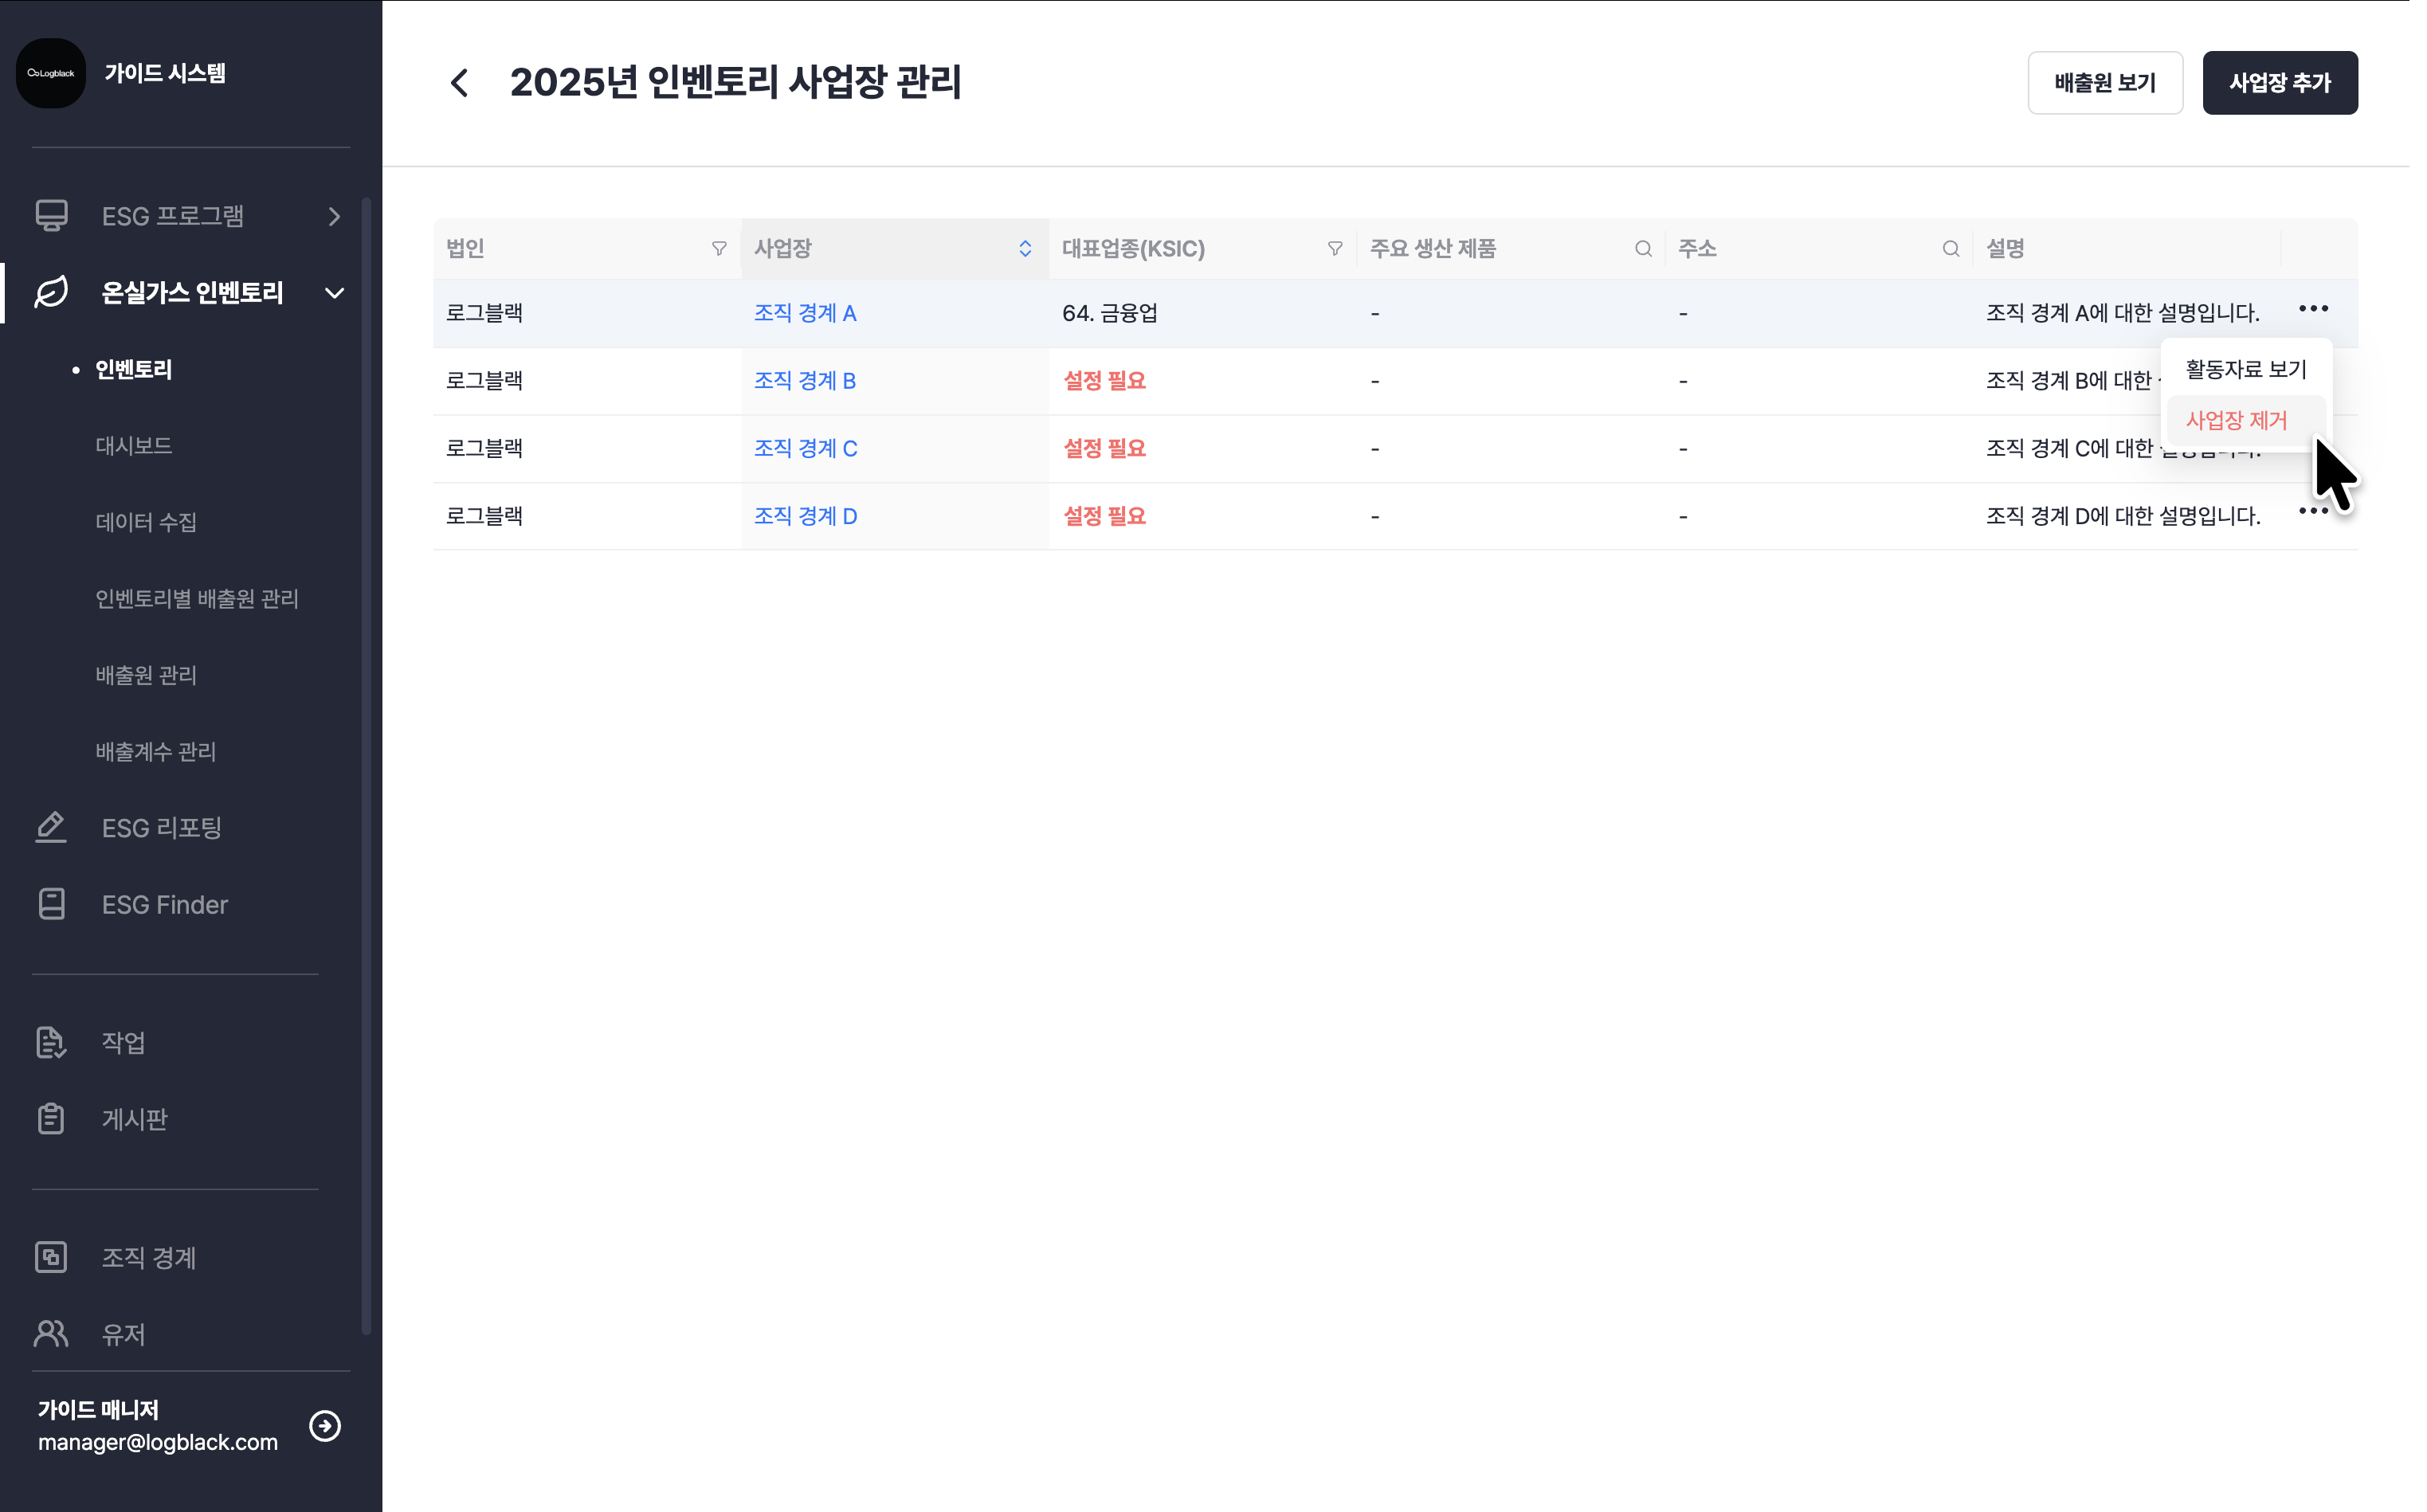Go back using the left arrow icon

click(x=460, y=83)
